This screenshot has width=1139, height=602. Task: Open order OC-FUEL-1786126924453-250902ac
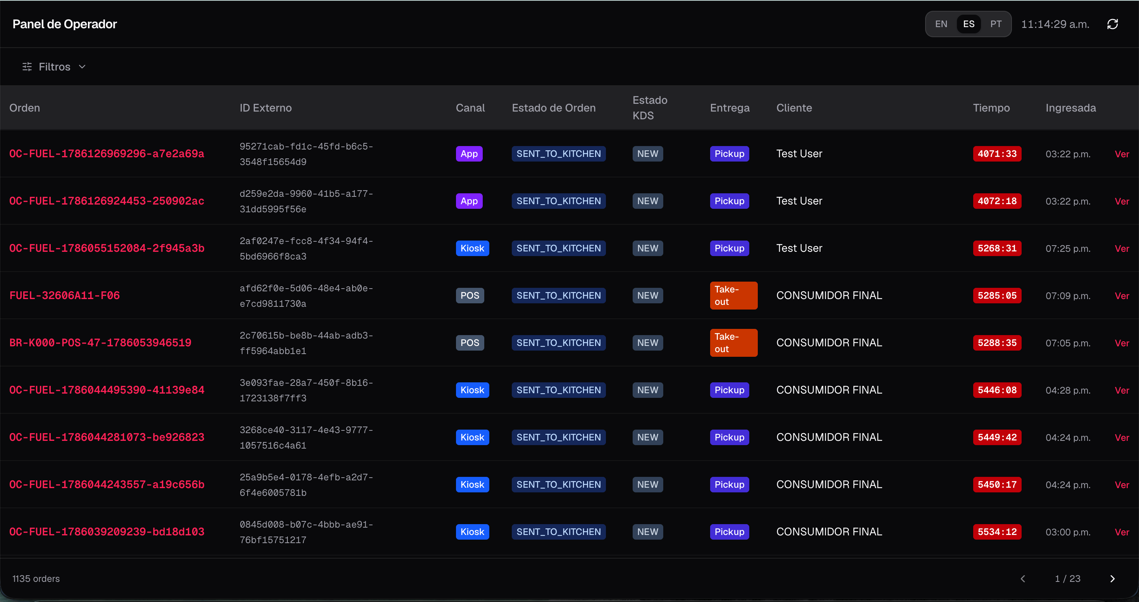[107, 201]
